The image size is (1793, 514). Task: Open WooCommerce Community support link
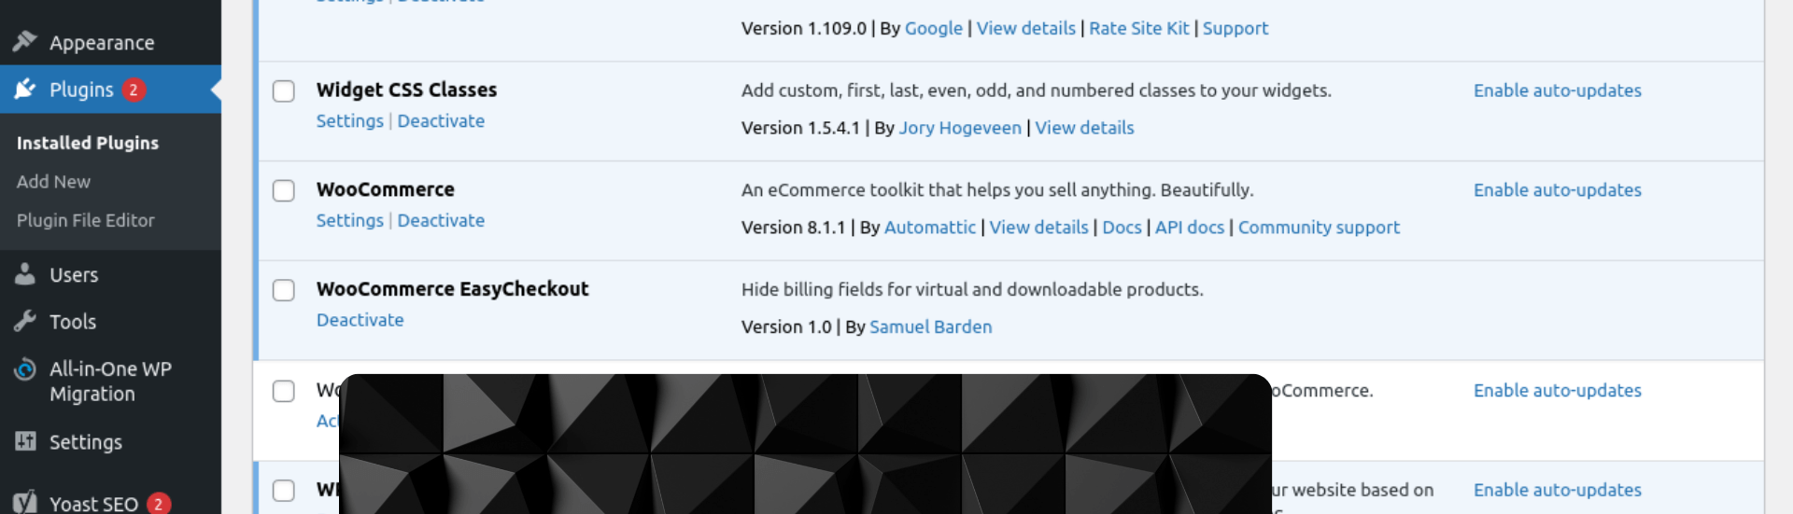[1319, 228]
